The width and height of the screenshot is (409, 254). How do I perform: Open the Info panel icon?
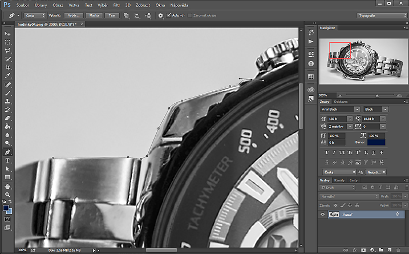coord(311,63)
